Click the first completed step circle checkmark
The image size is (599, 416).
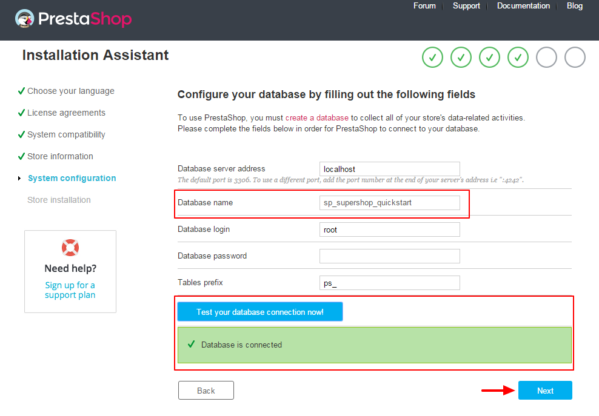(x=432, y=58)
